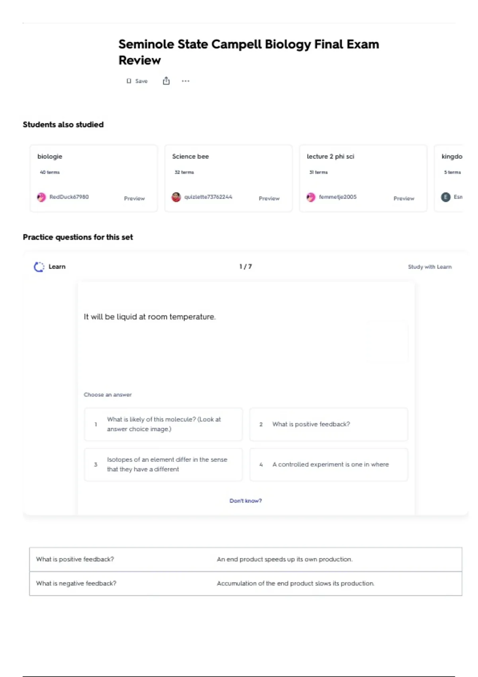The width and height of the screenshot is (478, 677).
Task: Click femmetje2005's avatar
Action: pyautogui.click(x=311, y=197)
